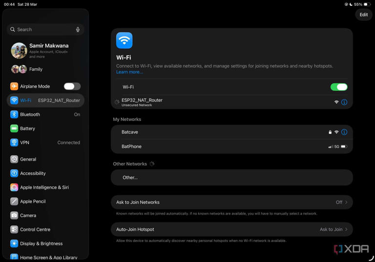This screenshot has height=262, width=375.
Task: Toggle Airplane Mode switch
Action: [72, 86]
